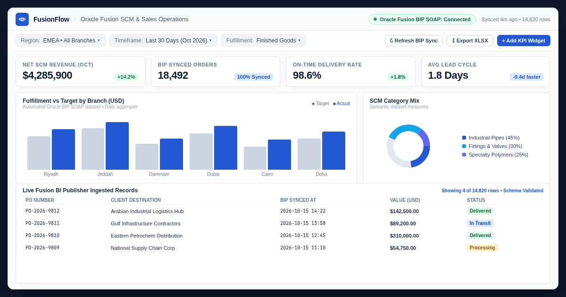Click PO-2026-9810 PO number

click(42, 235)
